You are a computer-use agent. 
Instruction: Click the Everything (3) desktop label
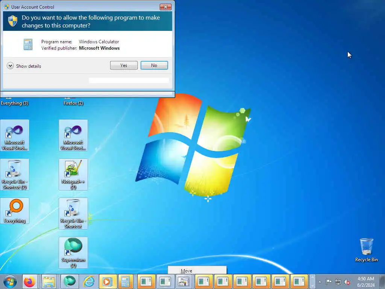15,103
